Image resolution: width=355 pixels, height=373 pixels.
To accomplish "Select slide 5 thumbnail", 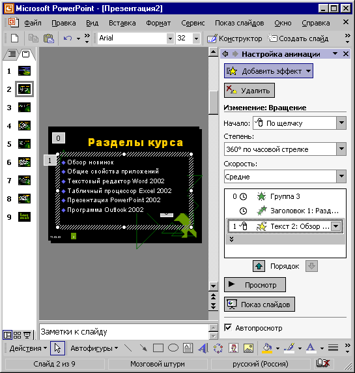I will [24, 143].
